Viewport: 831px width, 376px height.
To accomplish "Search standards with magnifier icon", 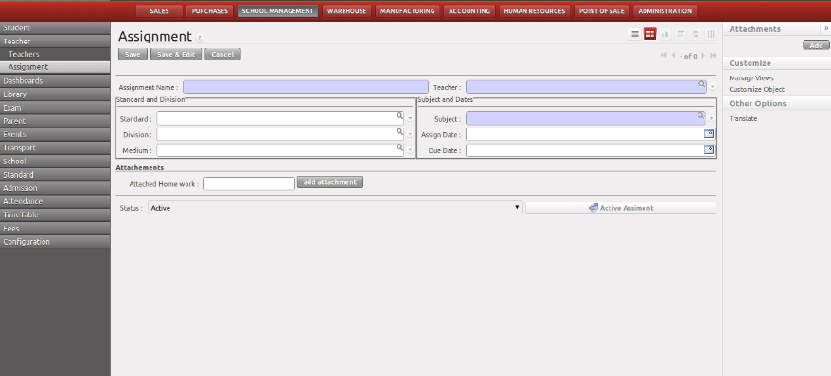I will [x=399, y=115].
